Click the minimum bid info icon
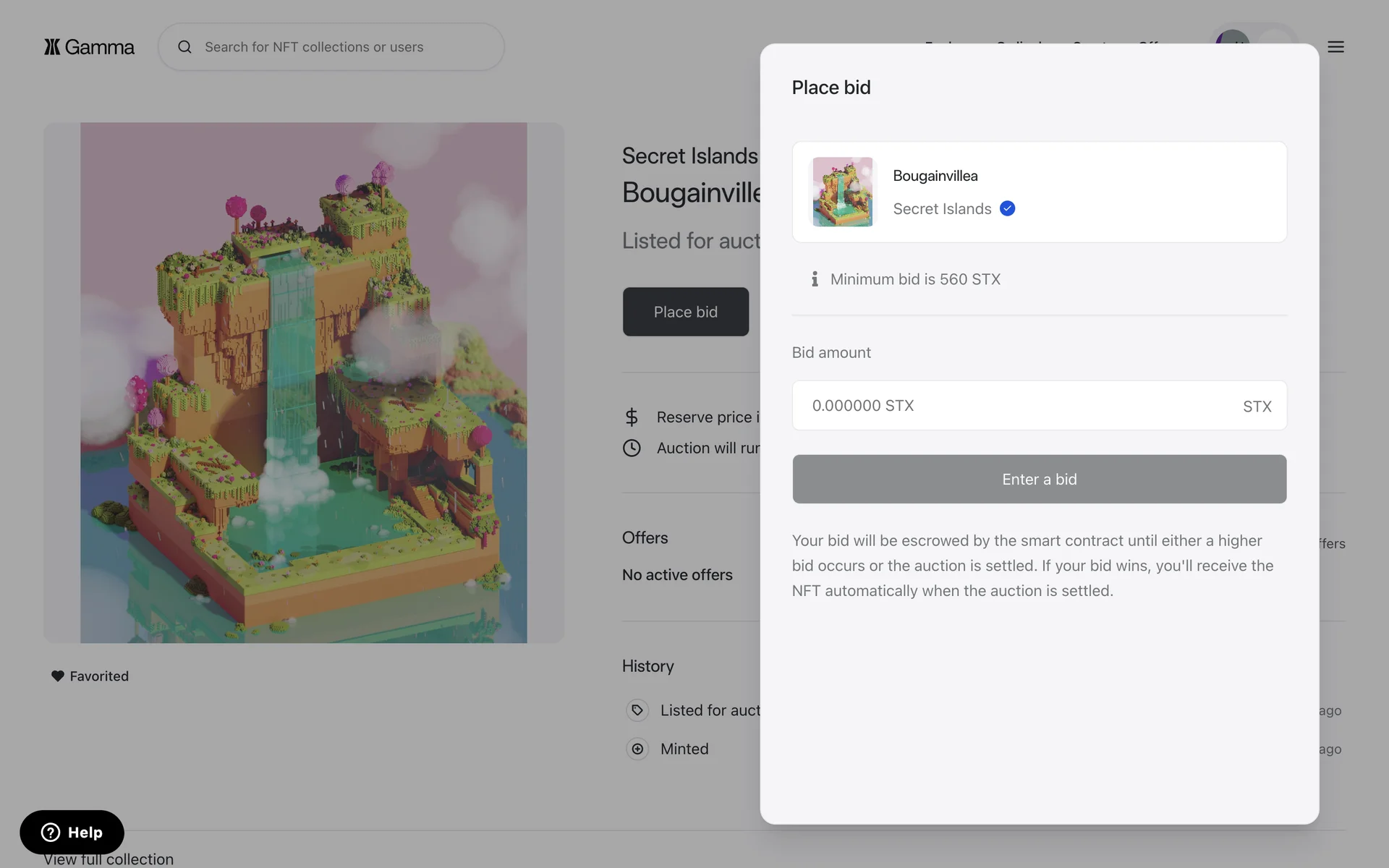Viewport: 1389px width, 868px height. (x=815, y=279)
